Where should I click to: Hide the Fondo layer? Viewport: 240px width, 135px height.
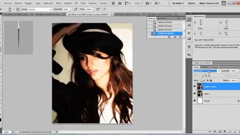[x=195, y=101]
